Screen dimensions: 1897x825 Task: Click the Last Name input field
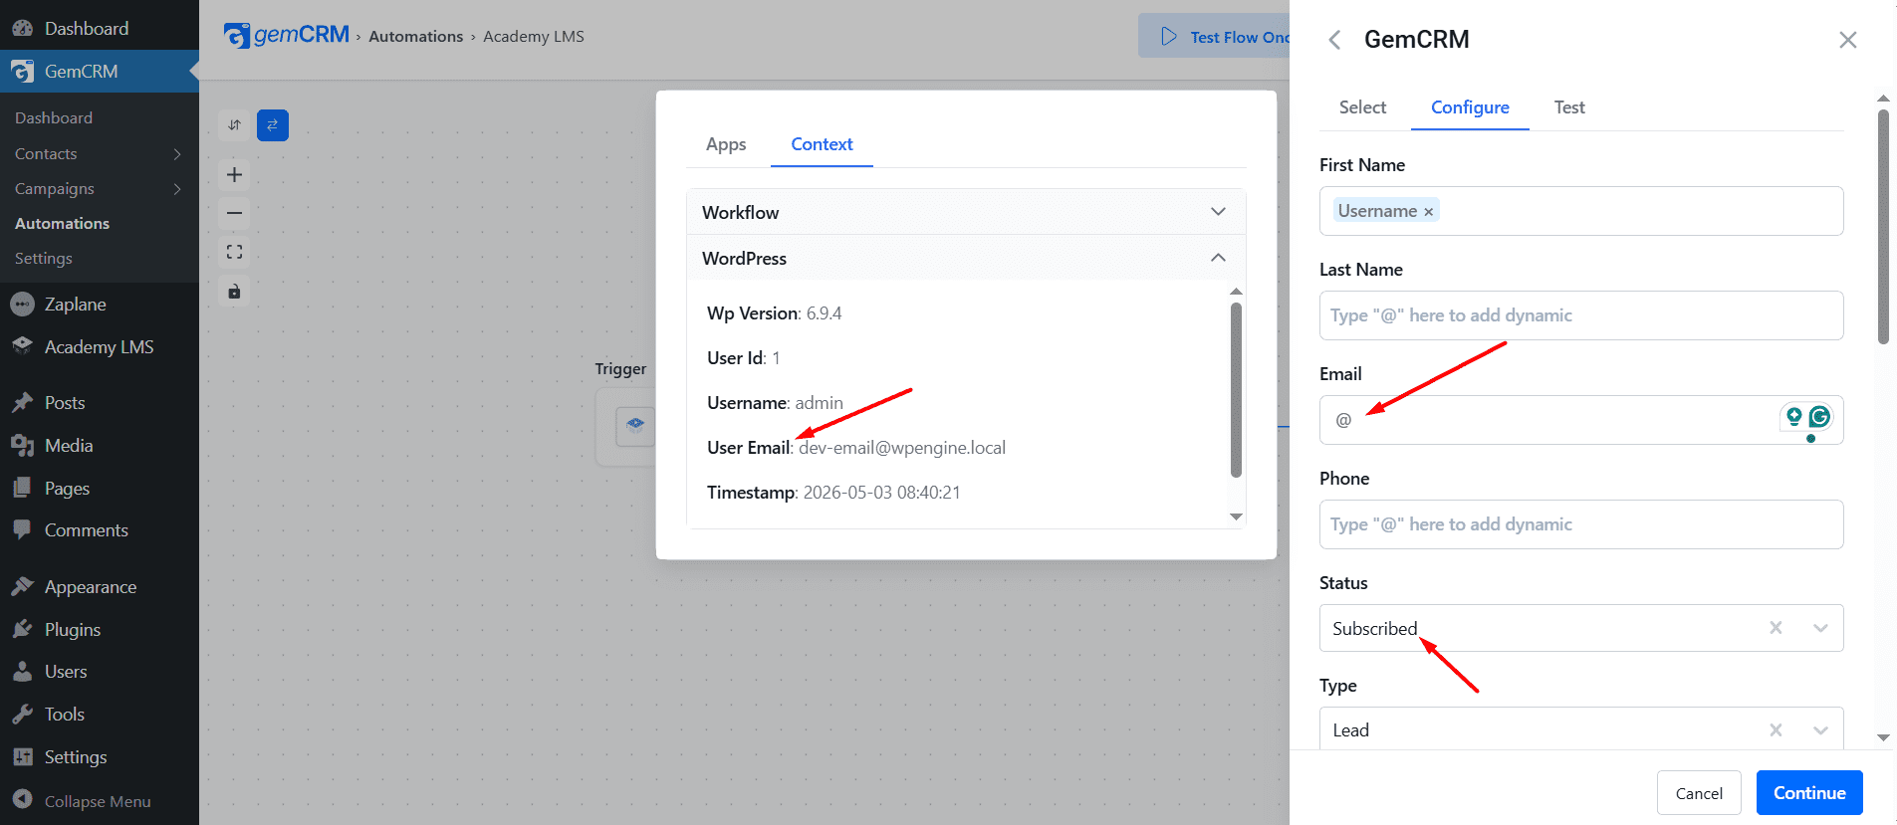pos(1581,315)
